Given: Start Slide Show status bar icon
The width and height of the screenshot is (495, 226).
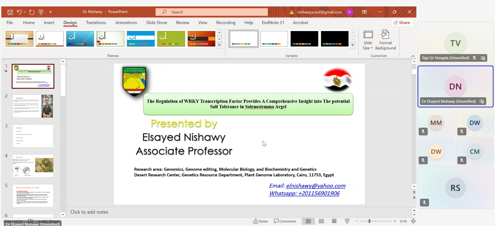Looking at the screenshot, I should point(347,221).
